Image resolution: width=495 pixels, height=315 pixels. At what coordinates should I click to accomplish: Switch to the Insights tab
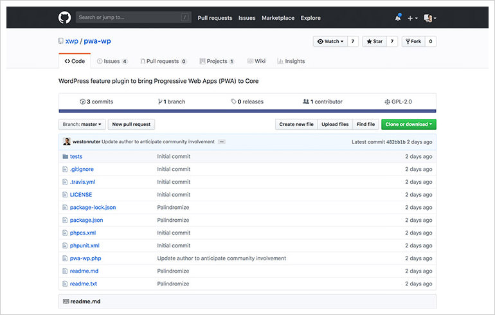tap(291, 61)
